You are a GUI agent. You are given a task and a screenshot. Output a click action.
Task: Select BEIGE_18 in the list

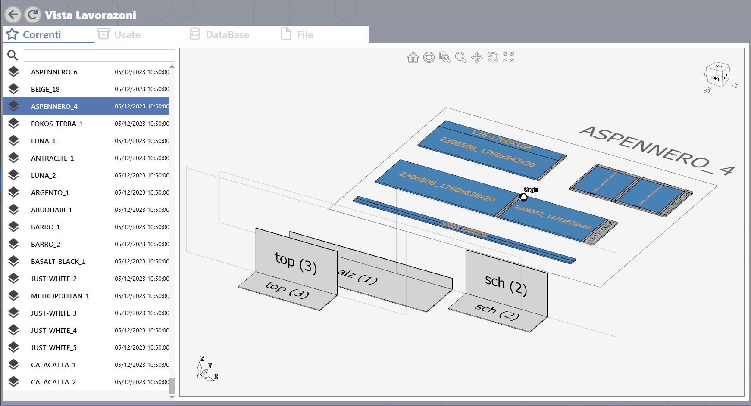pos(86,89)
